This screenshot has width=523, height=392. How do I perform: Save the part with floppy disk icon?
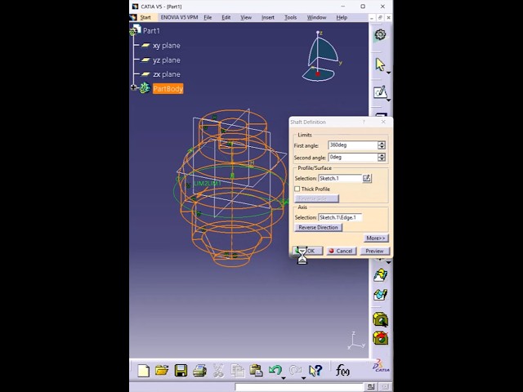181,371
